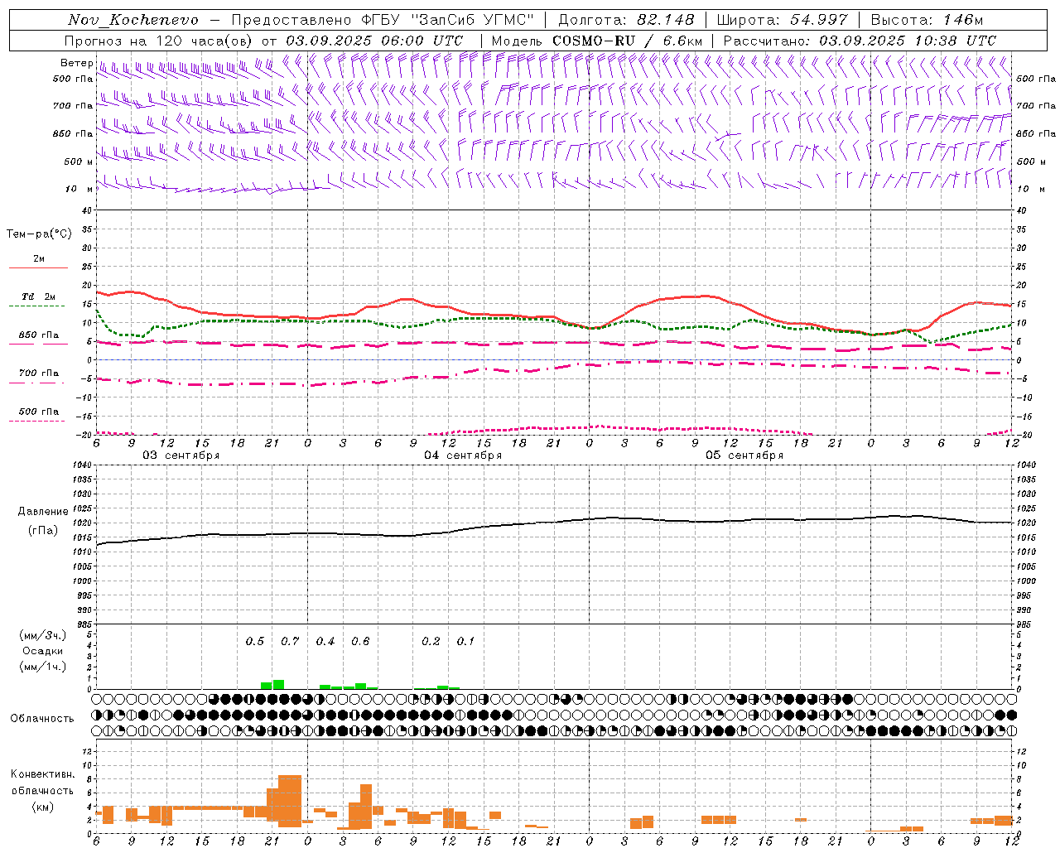
Task: Select the Модель COSMO-RU / 6.6км label
Action: pos(597,41)
